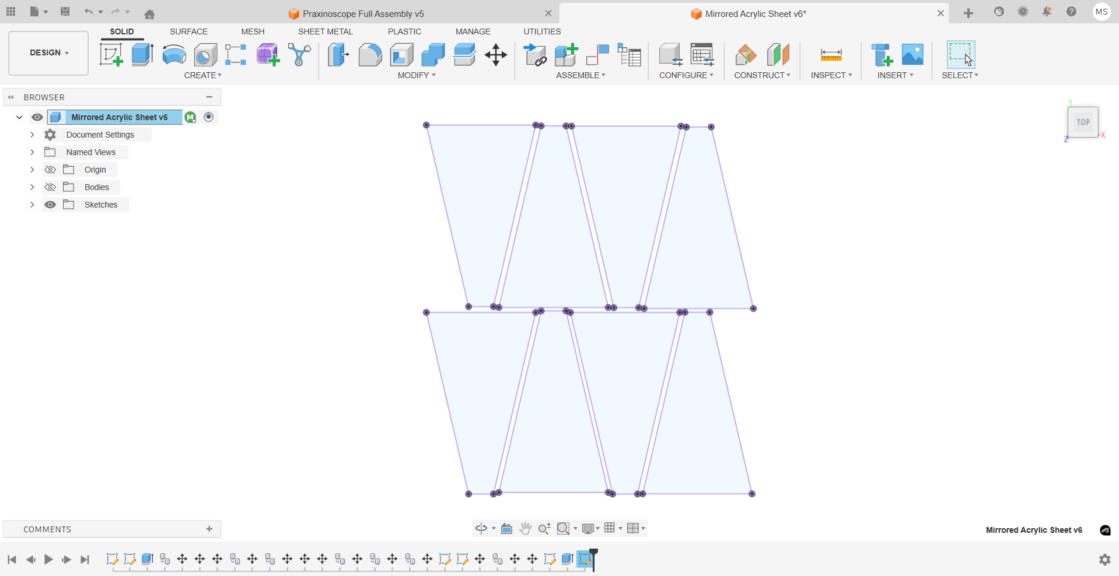Open the Bill of Materials tool
The height and width of the screenshot is (576, 1119).
tap(630, 55)
